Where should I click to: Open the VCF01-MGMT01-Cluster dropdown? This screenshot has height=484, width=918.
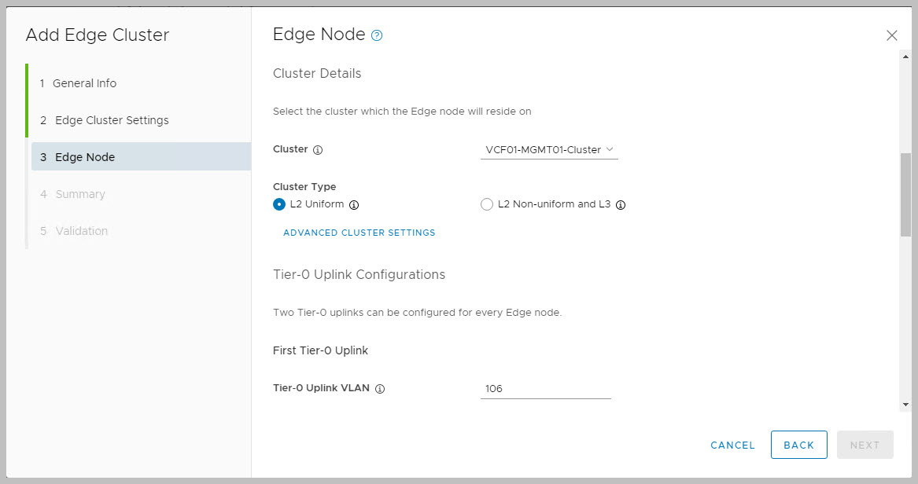[549, 149]
